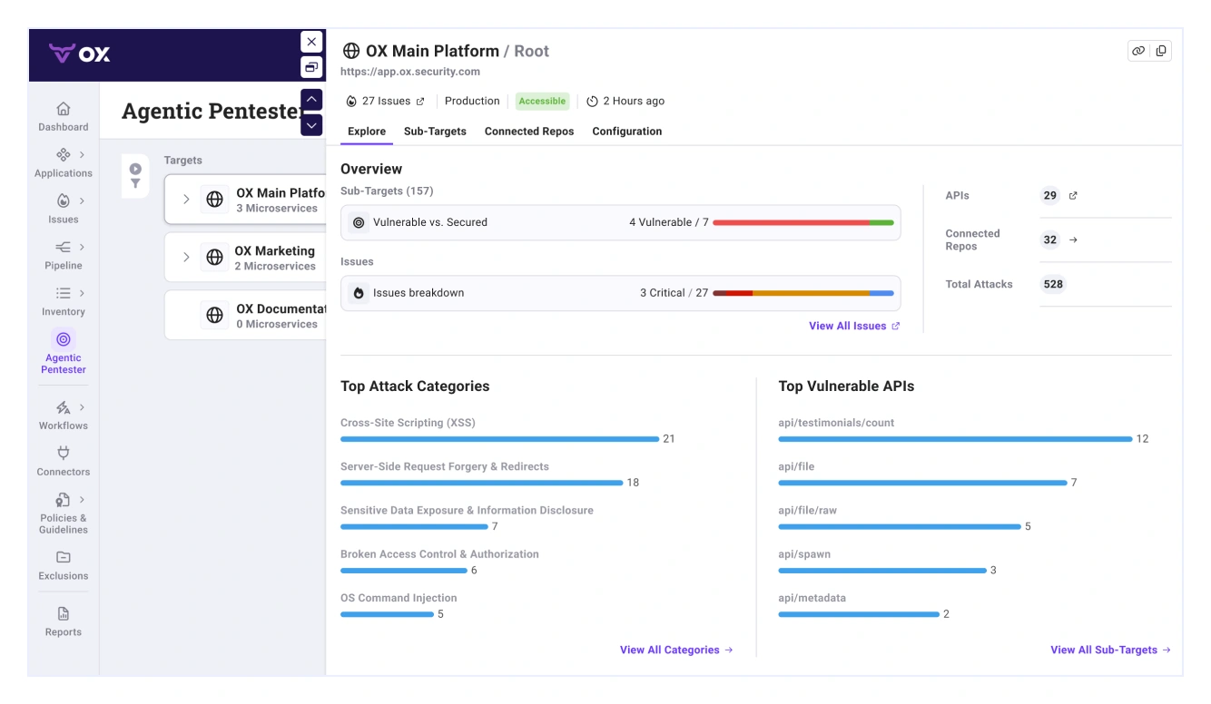Viewport: 1211px width, 704px height.
Task: Click the OX logo in the header
Action: coord(80,54)
